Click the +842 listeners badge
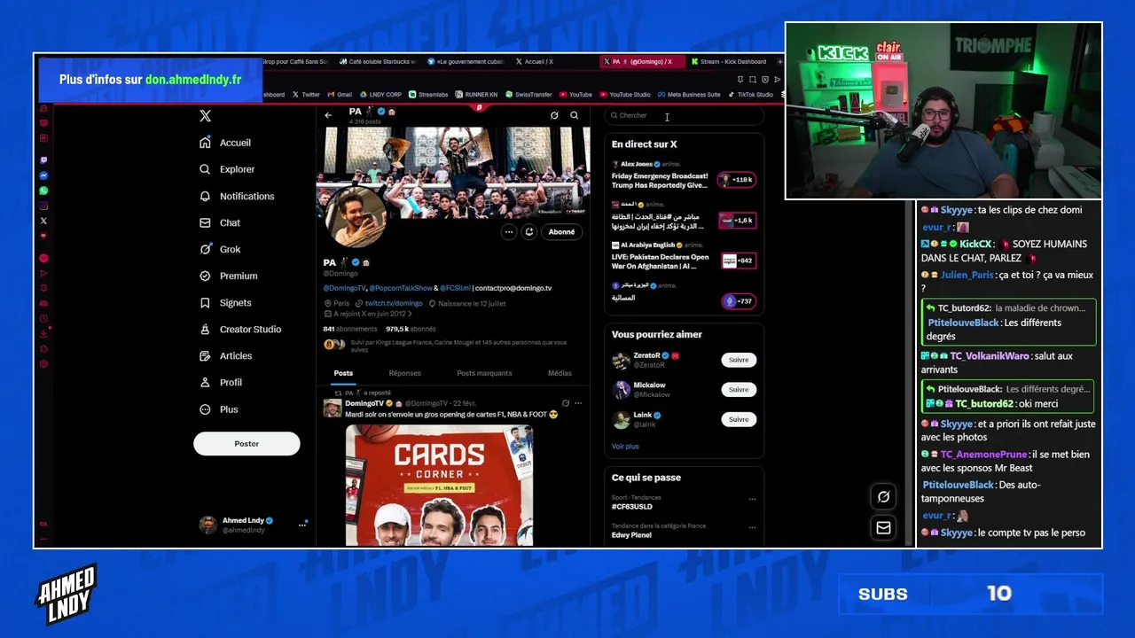Viewport: 1135px width, 638px height. click(x=738, y=261)
